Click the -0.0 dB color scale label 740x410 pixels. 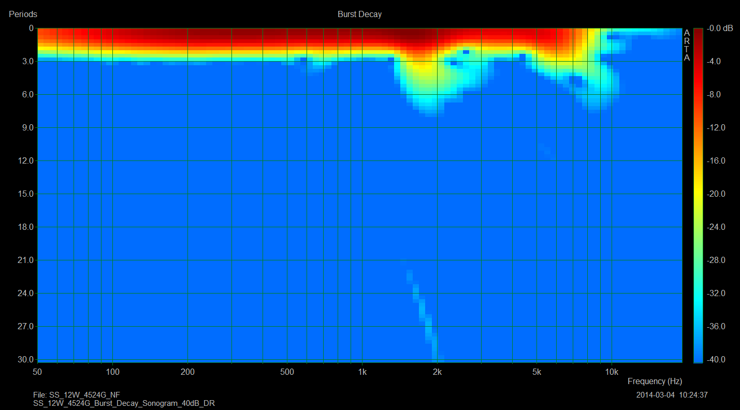720,28
